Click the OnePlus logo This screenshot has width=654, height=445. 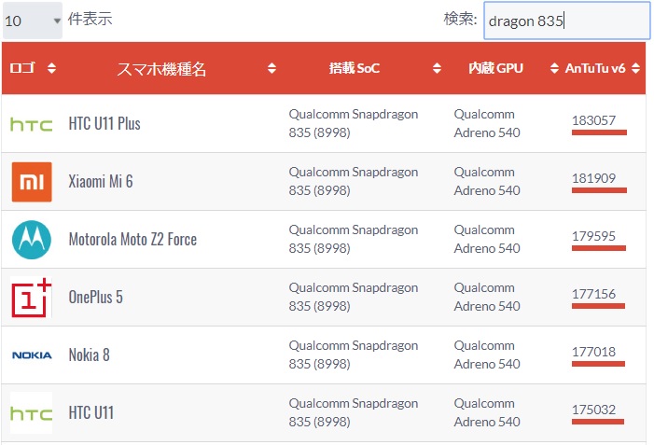(32, 298)
